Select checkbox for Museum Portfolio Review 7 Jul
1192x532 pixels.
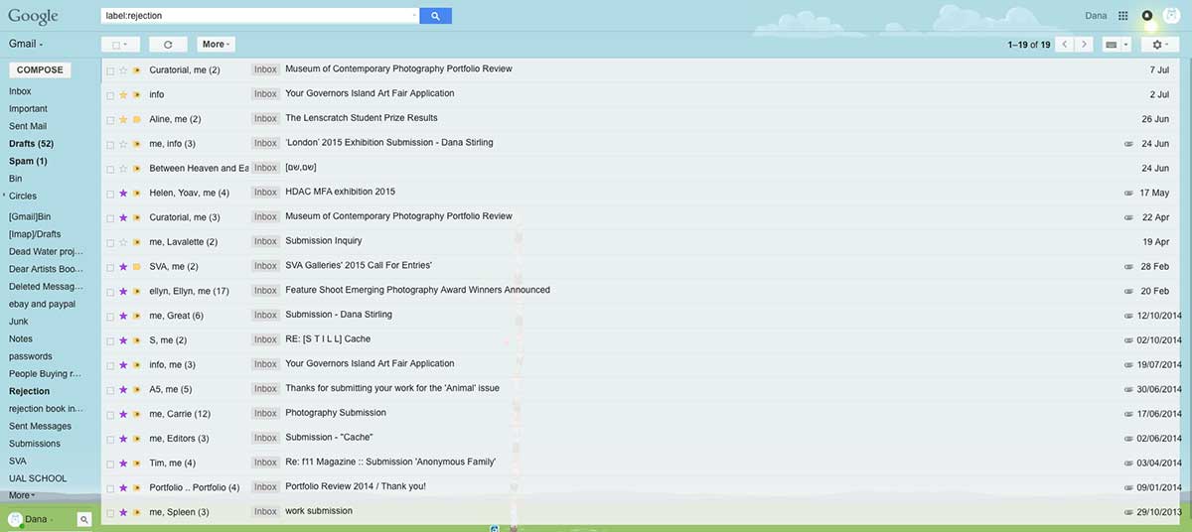[110, 70]
